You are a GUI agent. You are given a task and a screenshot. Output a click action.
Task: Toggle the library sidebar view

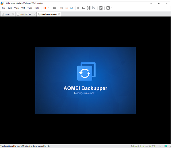[79, 8]
